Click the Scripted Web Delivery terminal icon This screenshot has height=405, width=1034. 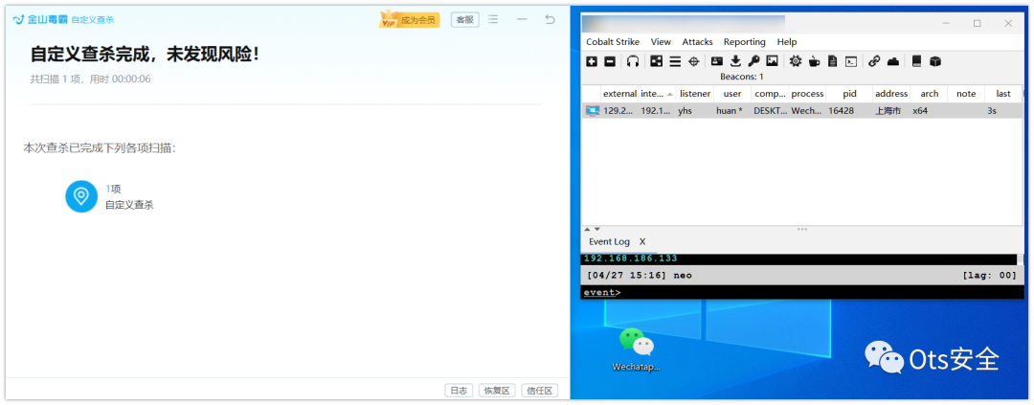point(851,61)
